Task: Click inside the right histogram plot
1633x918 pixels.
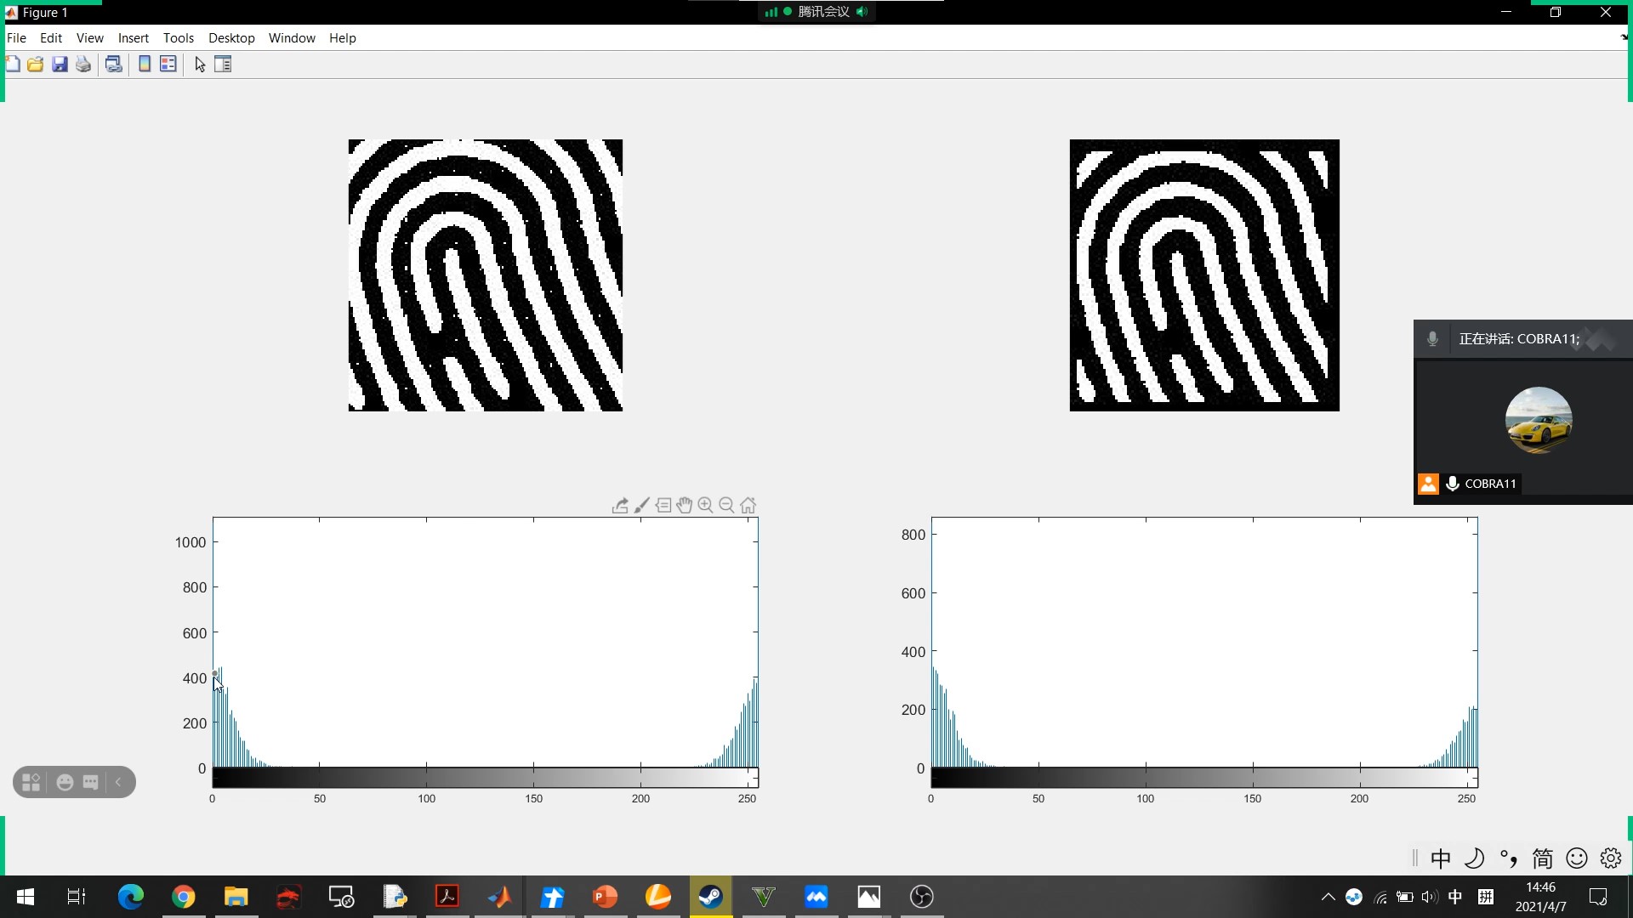Action: (1204, 642)
